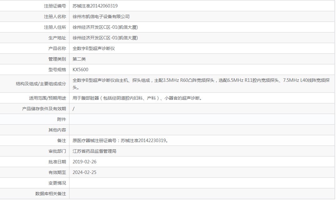
Task: Click the 变更情况 label
Action: (x=57, y=183)
